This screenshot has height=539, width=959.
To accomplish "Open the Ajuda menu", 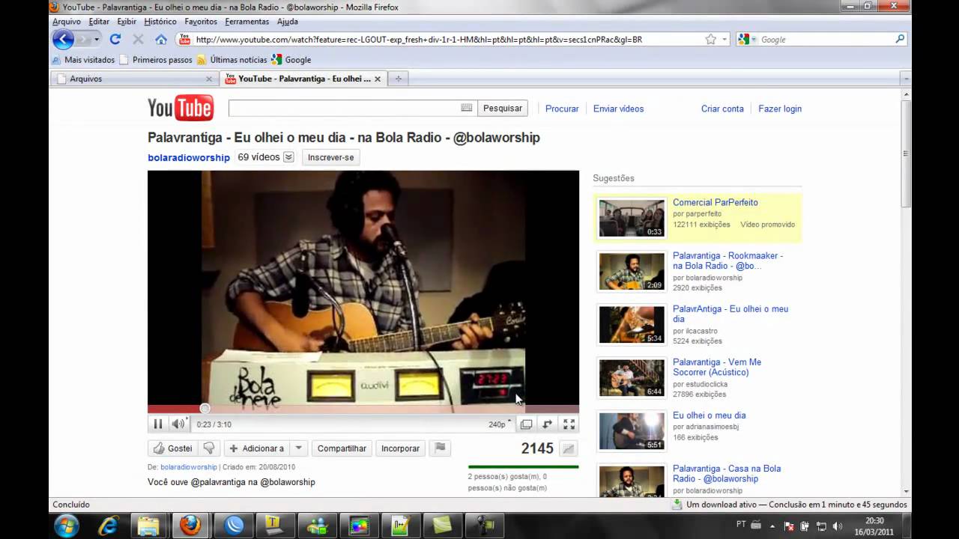I will [287, 22].
